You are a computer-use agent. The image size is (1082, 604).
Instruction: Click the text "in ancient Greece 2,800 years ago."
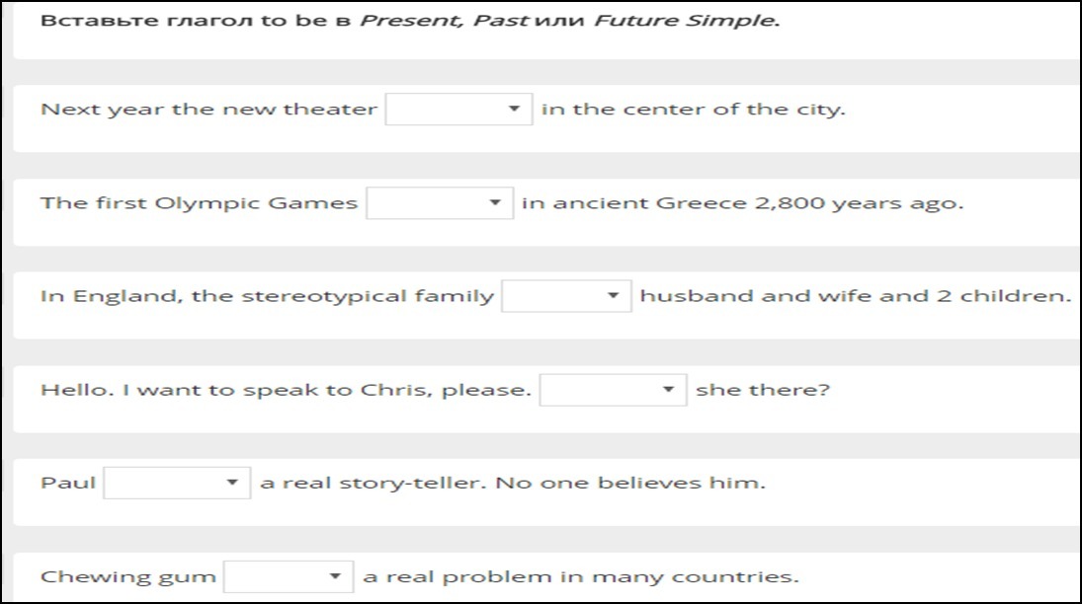[x=742, y=203]
